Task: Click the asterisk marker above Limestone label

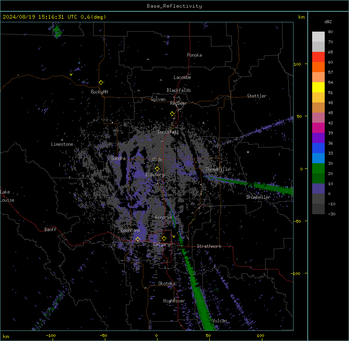Action: click(x=62, y=140)
